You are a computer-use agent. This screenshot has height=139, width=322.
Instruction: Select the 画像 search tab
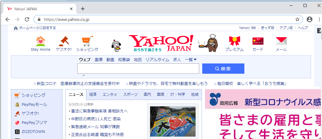tap(99, 60)
